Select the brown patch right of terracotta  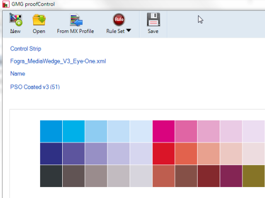(x=186, y=176)
